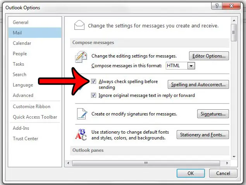Open the Language category
This screenshot has width=246, height=185.
(x=35, y=85)
